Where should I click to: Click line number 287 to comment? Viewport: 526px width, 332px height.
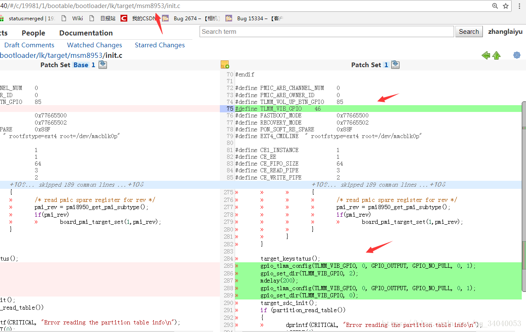tap(228, 280)
